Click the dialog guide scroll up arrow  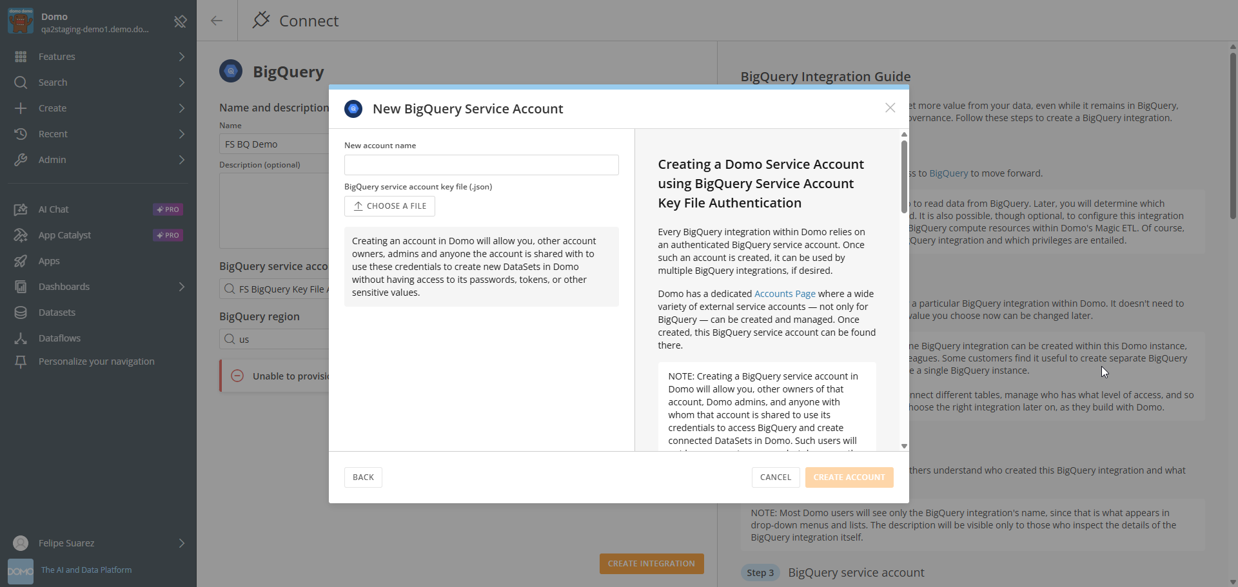(x=904, y=134)
